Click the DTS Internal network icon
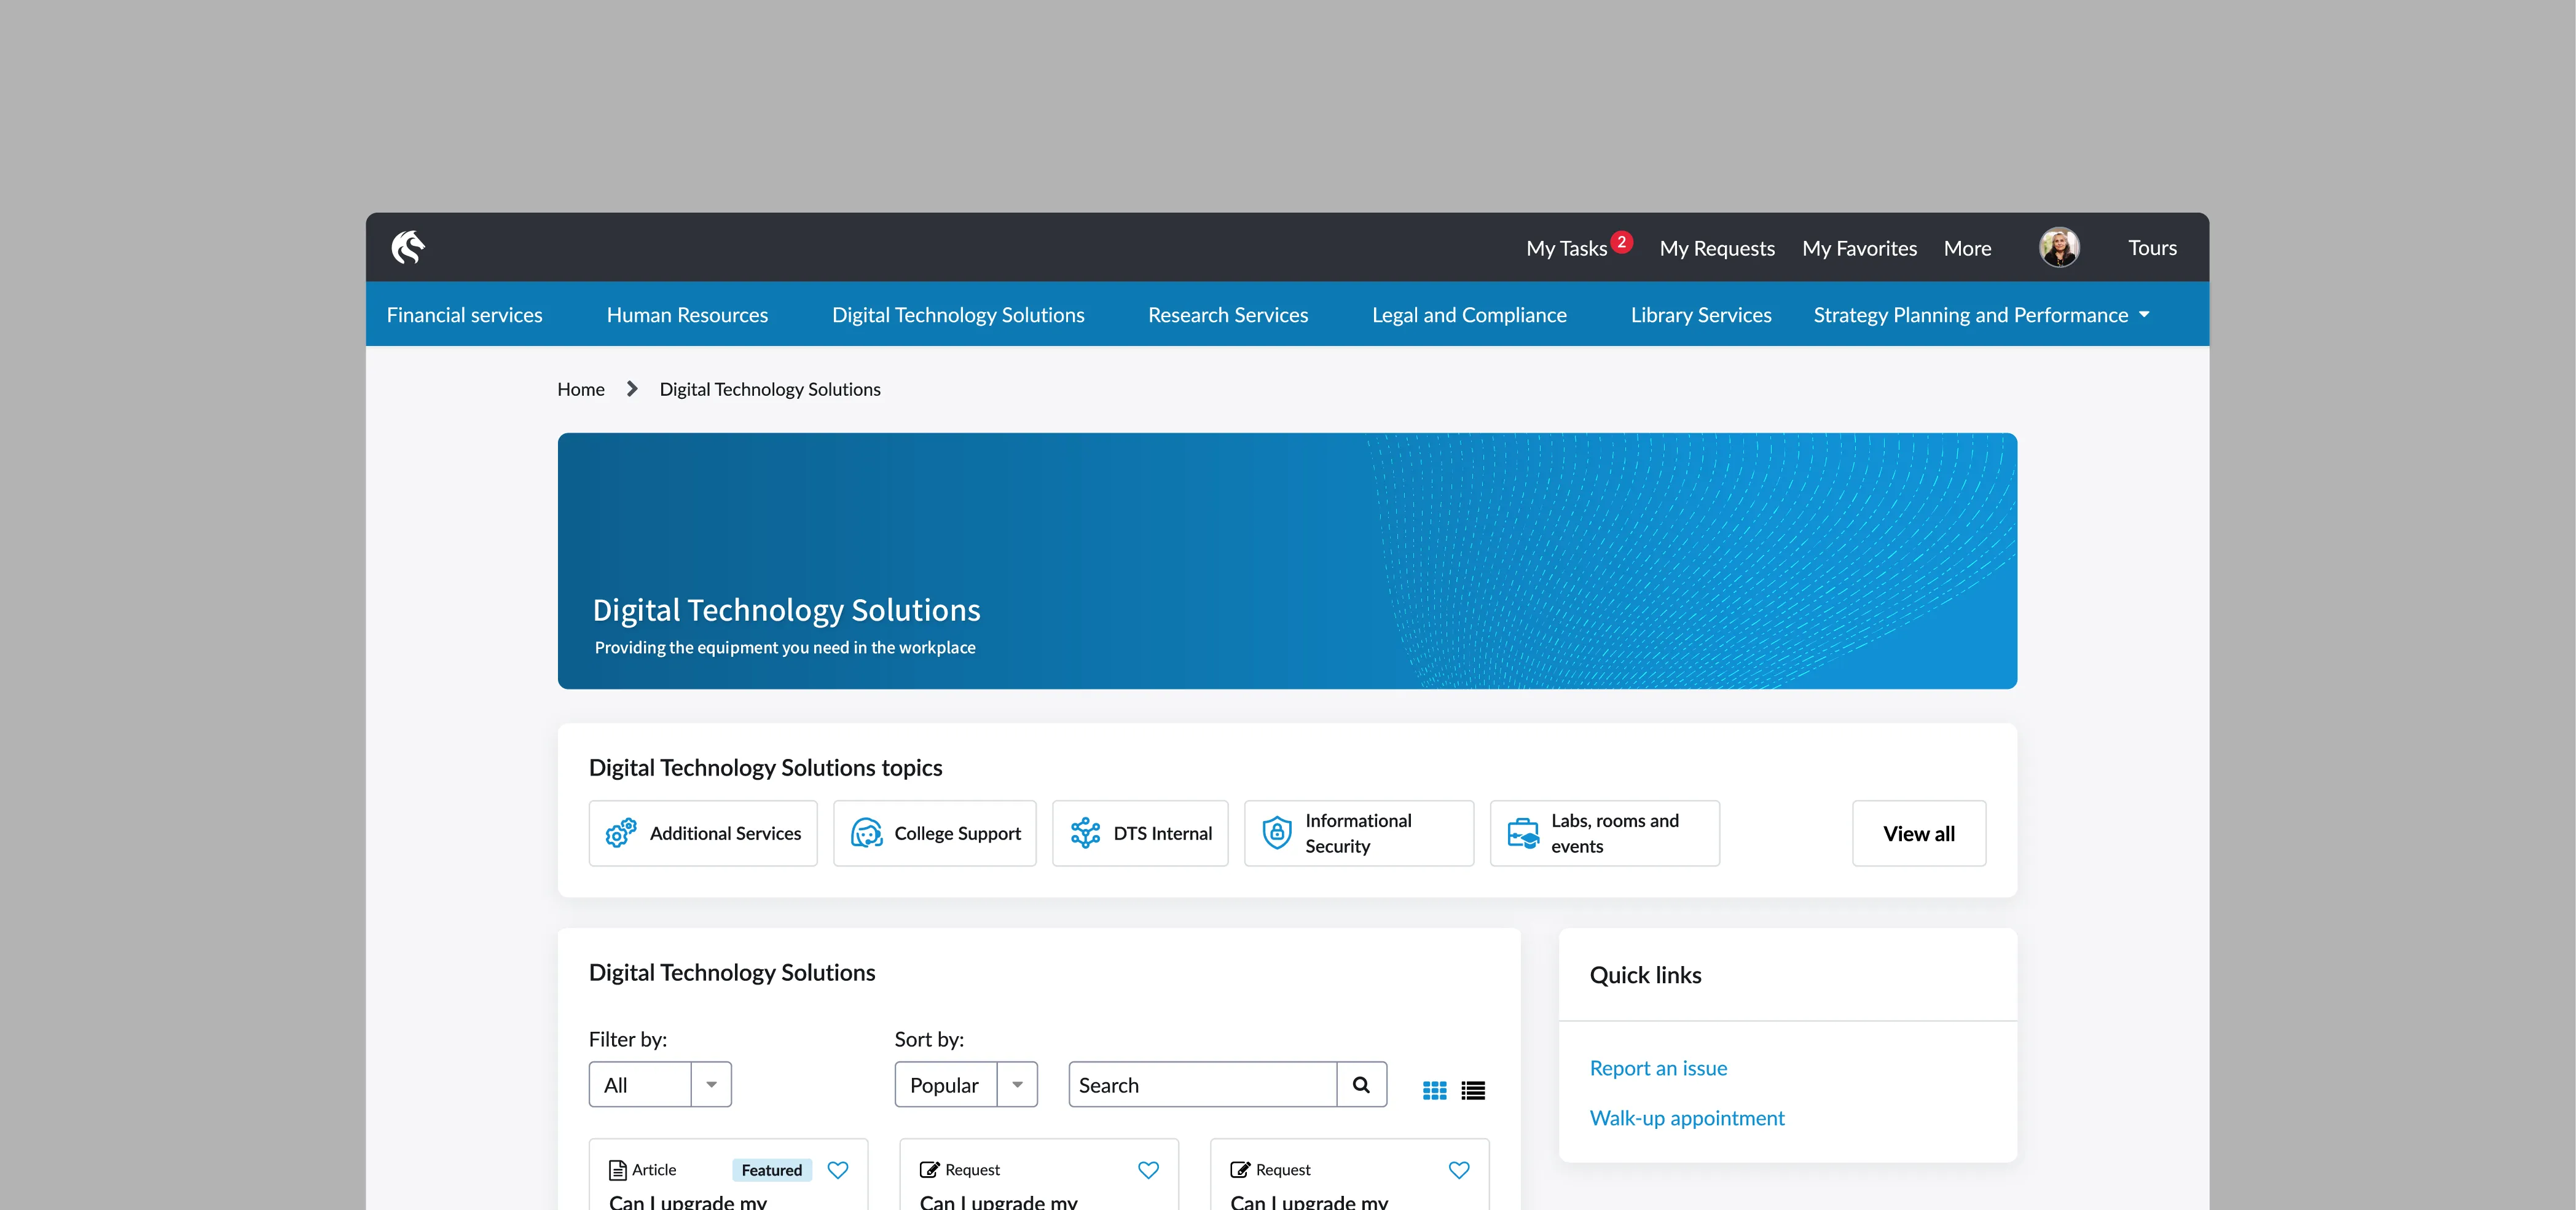The height and width of the screenshot is (1210, 2576). click(x=1085, y=833)
